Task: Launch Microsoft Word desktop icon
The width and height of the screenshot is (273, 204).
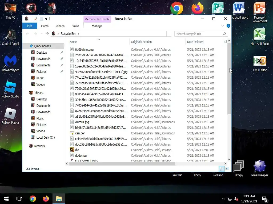Action: coord(239,10)
